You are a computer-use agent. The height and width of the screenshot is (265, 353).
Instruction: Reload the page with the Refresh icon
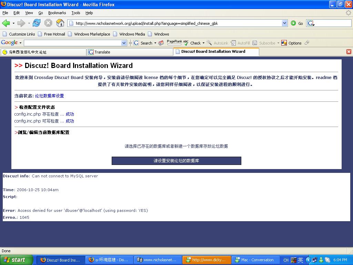coord(37,23)
